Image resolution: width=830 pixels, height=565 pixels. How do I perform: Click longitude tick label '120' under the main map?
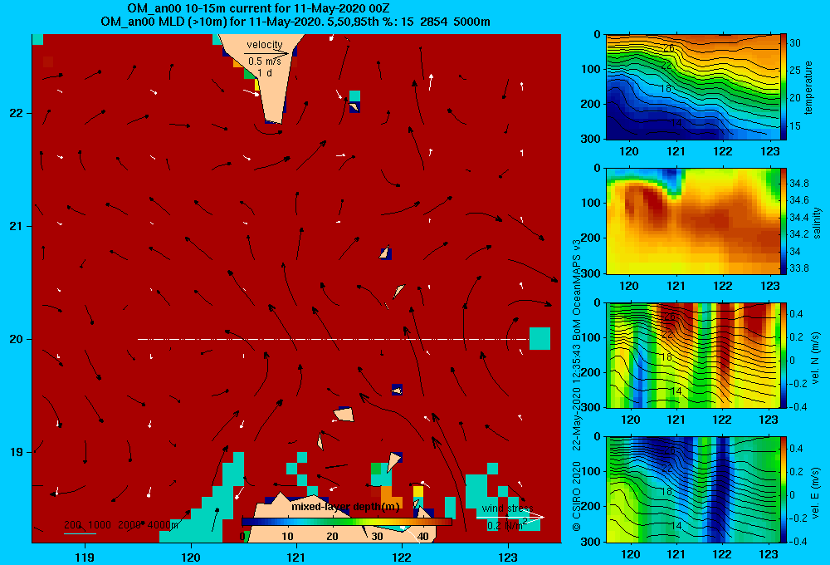191,557
